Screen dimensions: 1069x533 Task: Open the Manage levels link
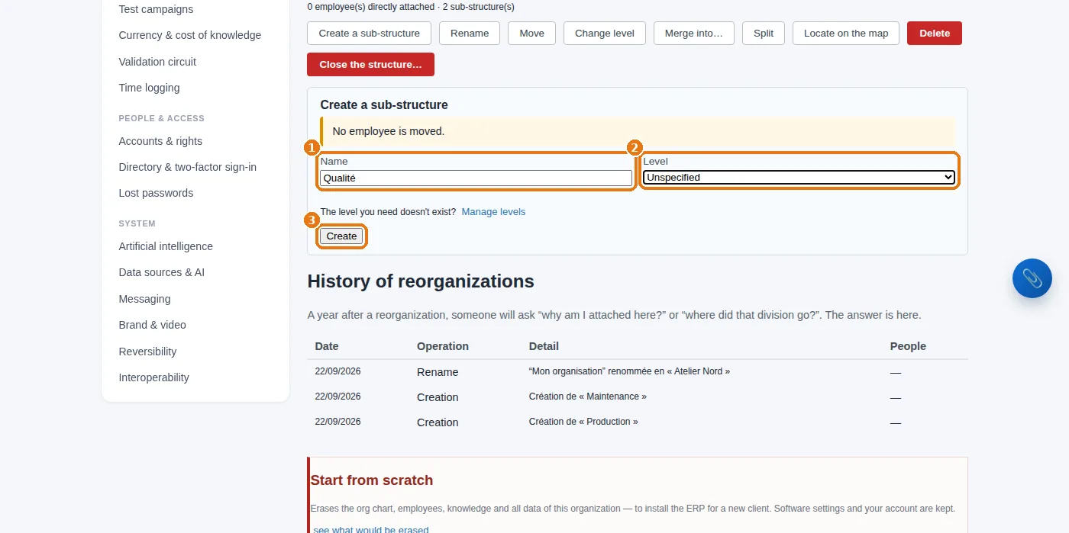tap(493, 212)
